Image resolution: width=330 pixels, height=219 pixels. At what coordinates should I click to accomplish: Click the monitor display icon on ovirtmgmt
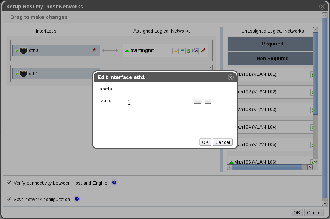182,51
